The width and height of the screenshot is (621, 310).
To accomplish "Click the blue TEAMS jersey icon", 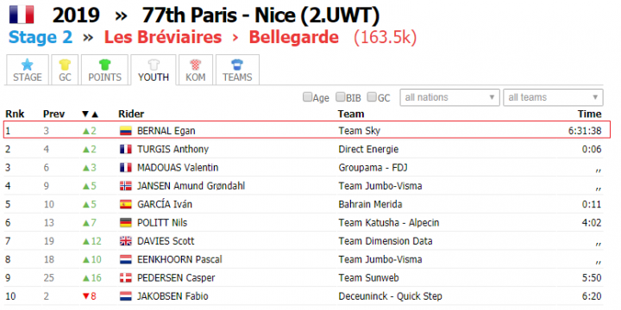I will pyautogui.click(x=237, y=65).
